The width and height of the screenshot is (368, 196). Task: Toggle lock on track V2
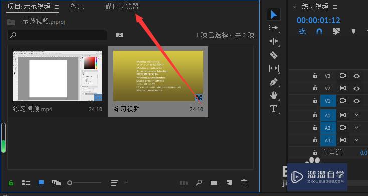click(315, 88)
